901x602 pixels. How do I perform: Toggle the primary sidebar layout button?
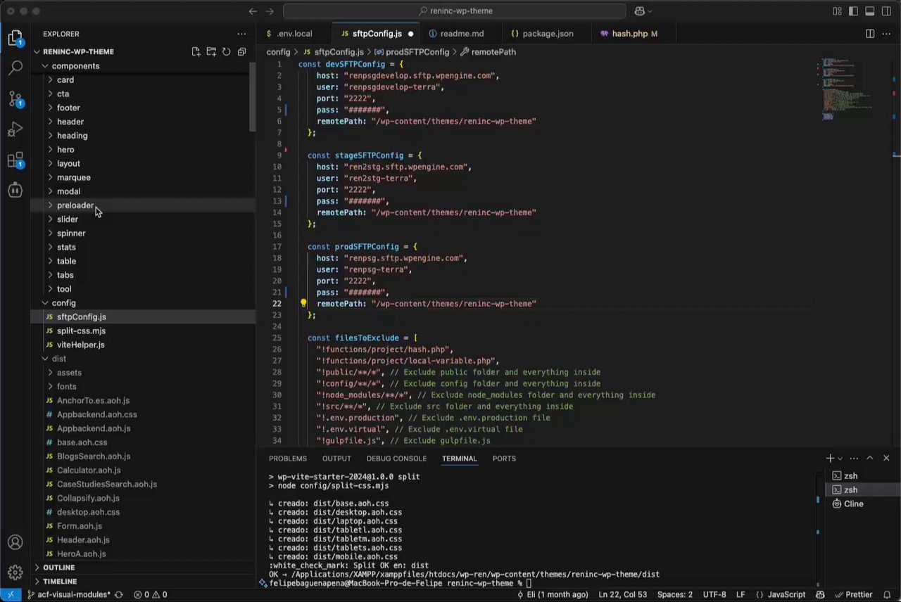(853, 11)
